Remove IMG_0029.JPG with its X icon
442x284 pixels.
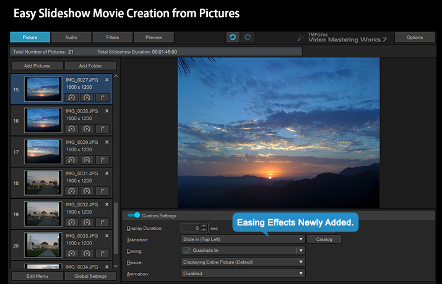107,142
